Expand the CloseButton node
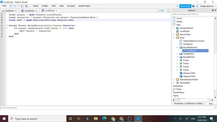 pos(177,54)
